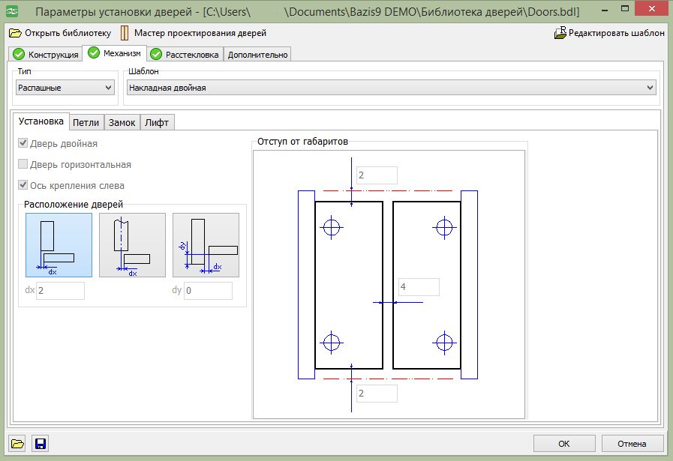Toggle the Ось крепления слева checkbox

[x=23, y=185]
